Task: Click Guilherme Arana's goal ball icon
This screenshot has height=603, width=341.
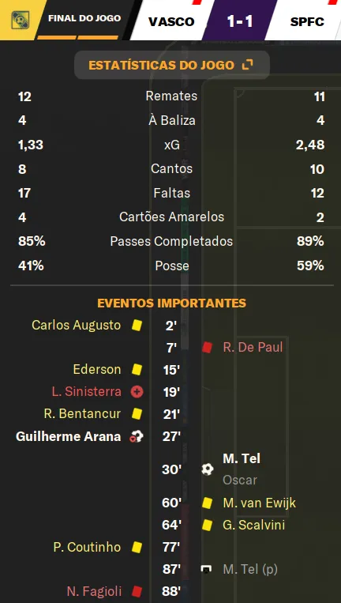Action: click(137, 436)
